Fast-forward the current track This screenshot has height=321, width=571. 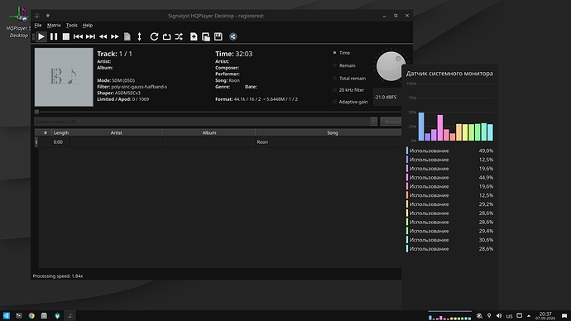(115, 36)
